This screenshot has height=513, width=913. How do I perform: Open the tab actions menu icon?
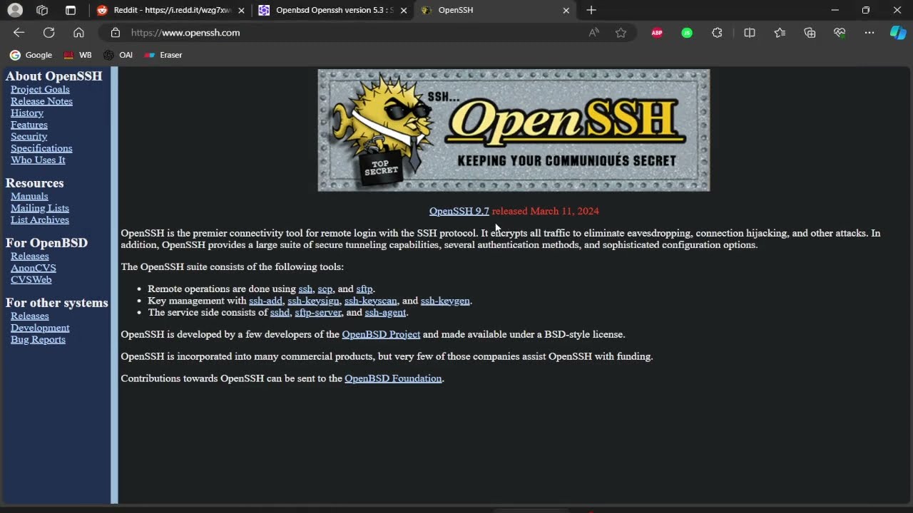(70, 10)
